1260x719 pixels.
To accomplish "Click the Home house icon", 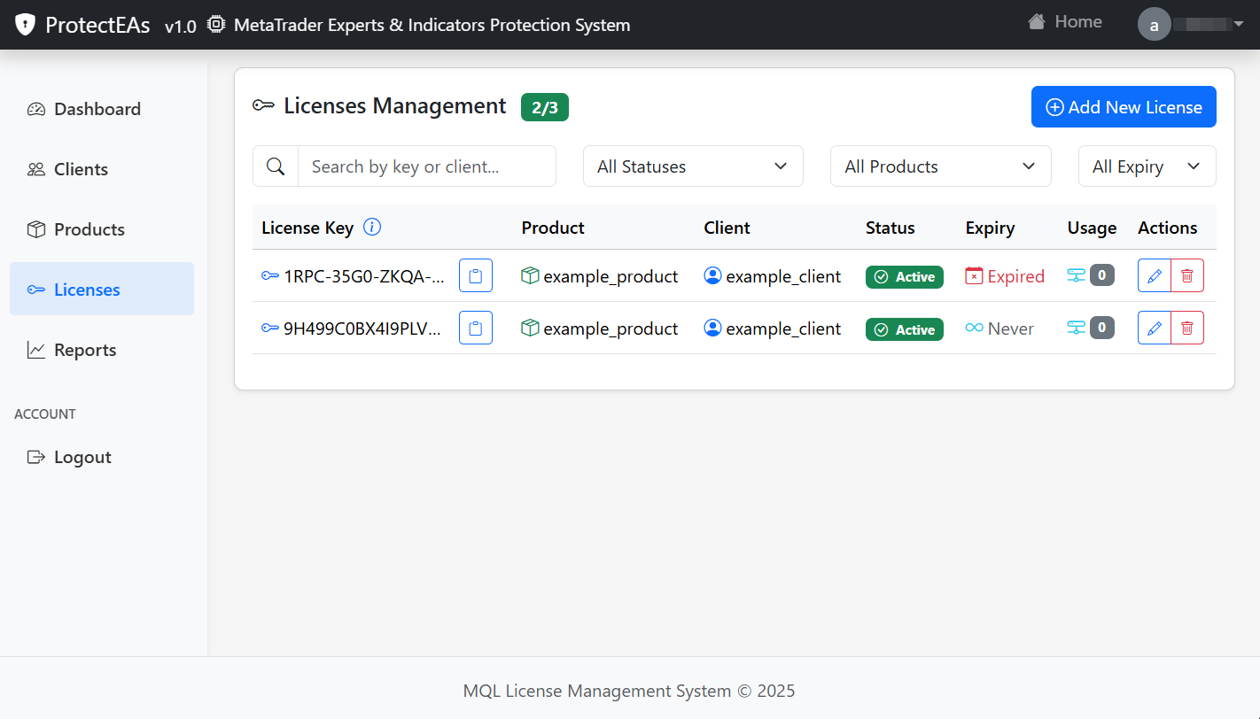I will pos(1036,22).
